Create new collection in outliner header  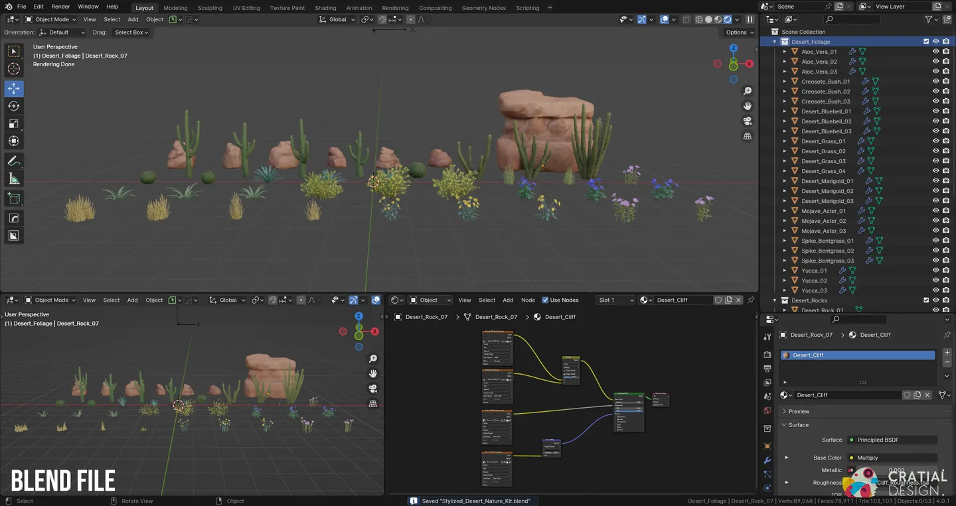946,20
